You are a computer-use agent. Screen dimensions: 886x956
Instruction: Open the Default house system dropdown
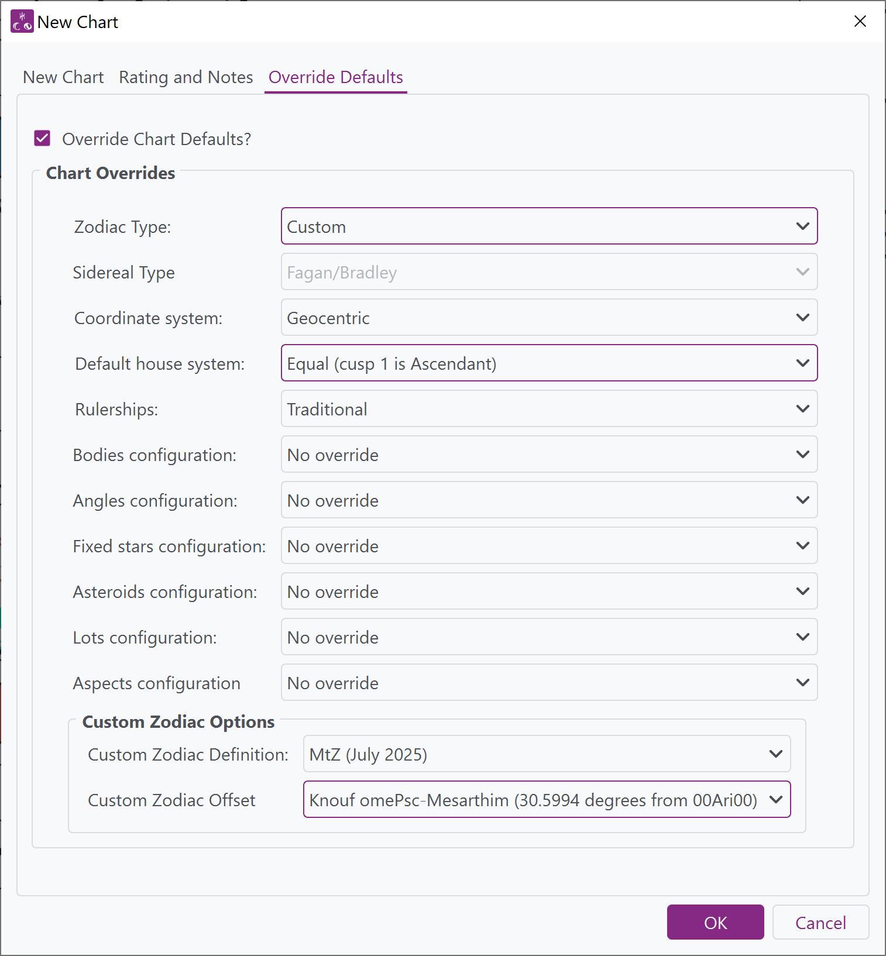(x=549, y=363)
